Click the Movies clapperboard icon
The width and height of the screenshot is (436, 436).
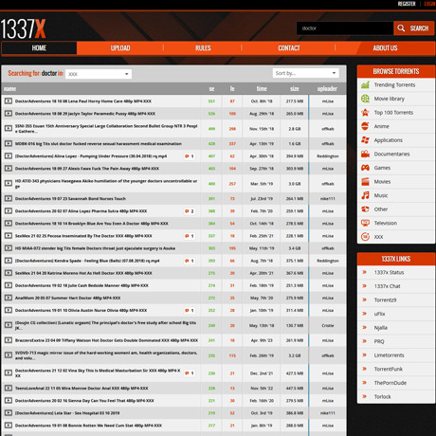pyautogui.click(x=365, y=181)
